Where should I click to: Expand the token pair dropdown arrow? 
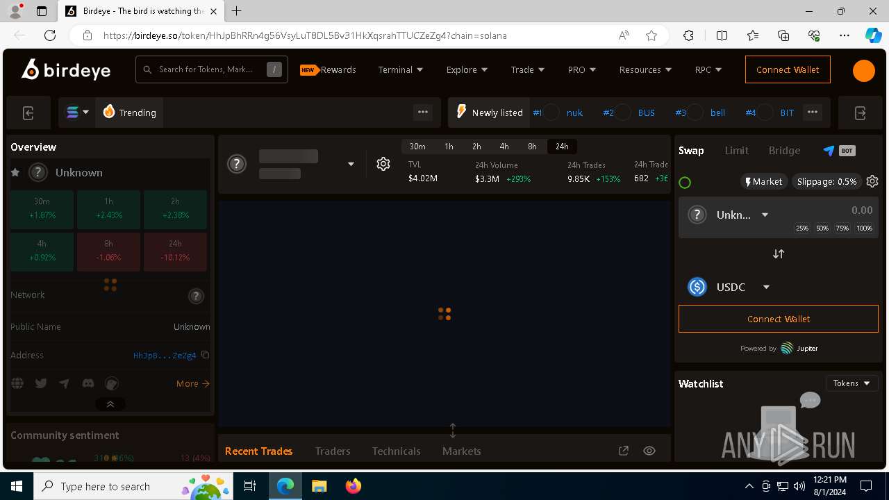(x=351, y=164)
